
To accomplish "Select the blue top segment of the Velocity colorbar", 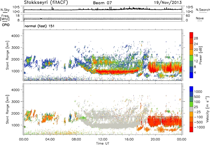I will point(191,89).
